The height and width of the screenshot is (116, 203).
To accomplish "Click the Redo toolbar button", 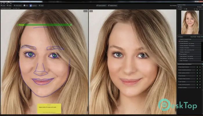I will tap(9, 6).
